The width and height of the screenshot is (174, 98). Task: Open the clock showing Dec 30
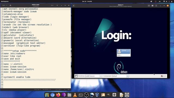point(87,1)
